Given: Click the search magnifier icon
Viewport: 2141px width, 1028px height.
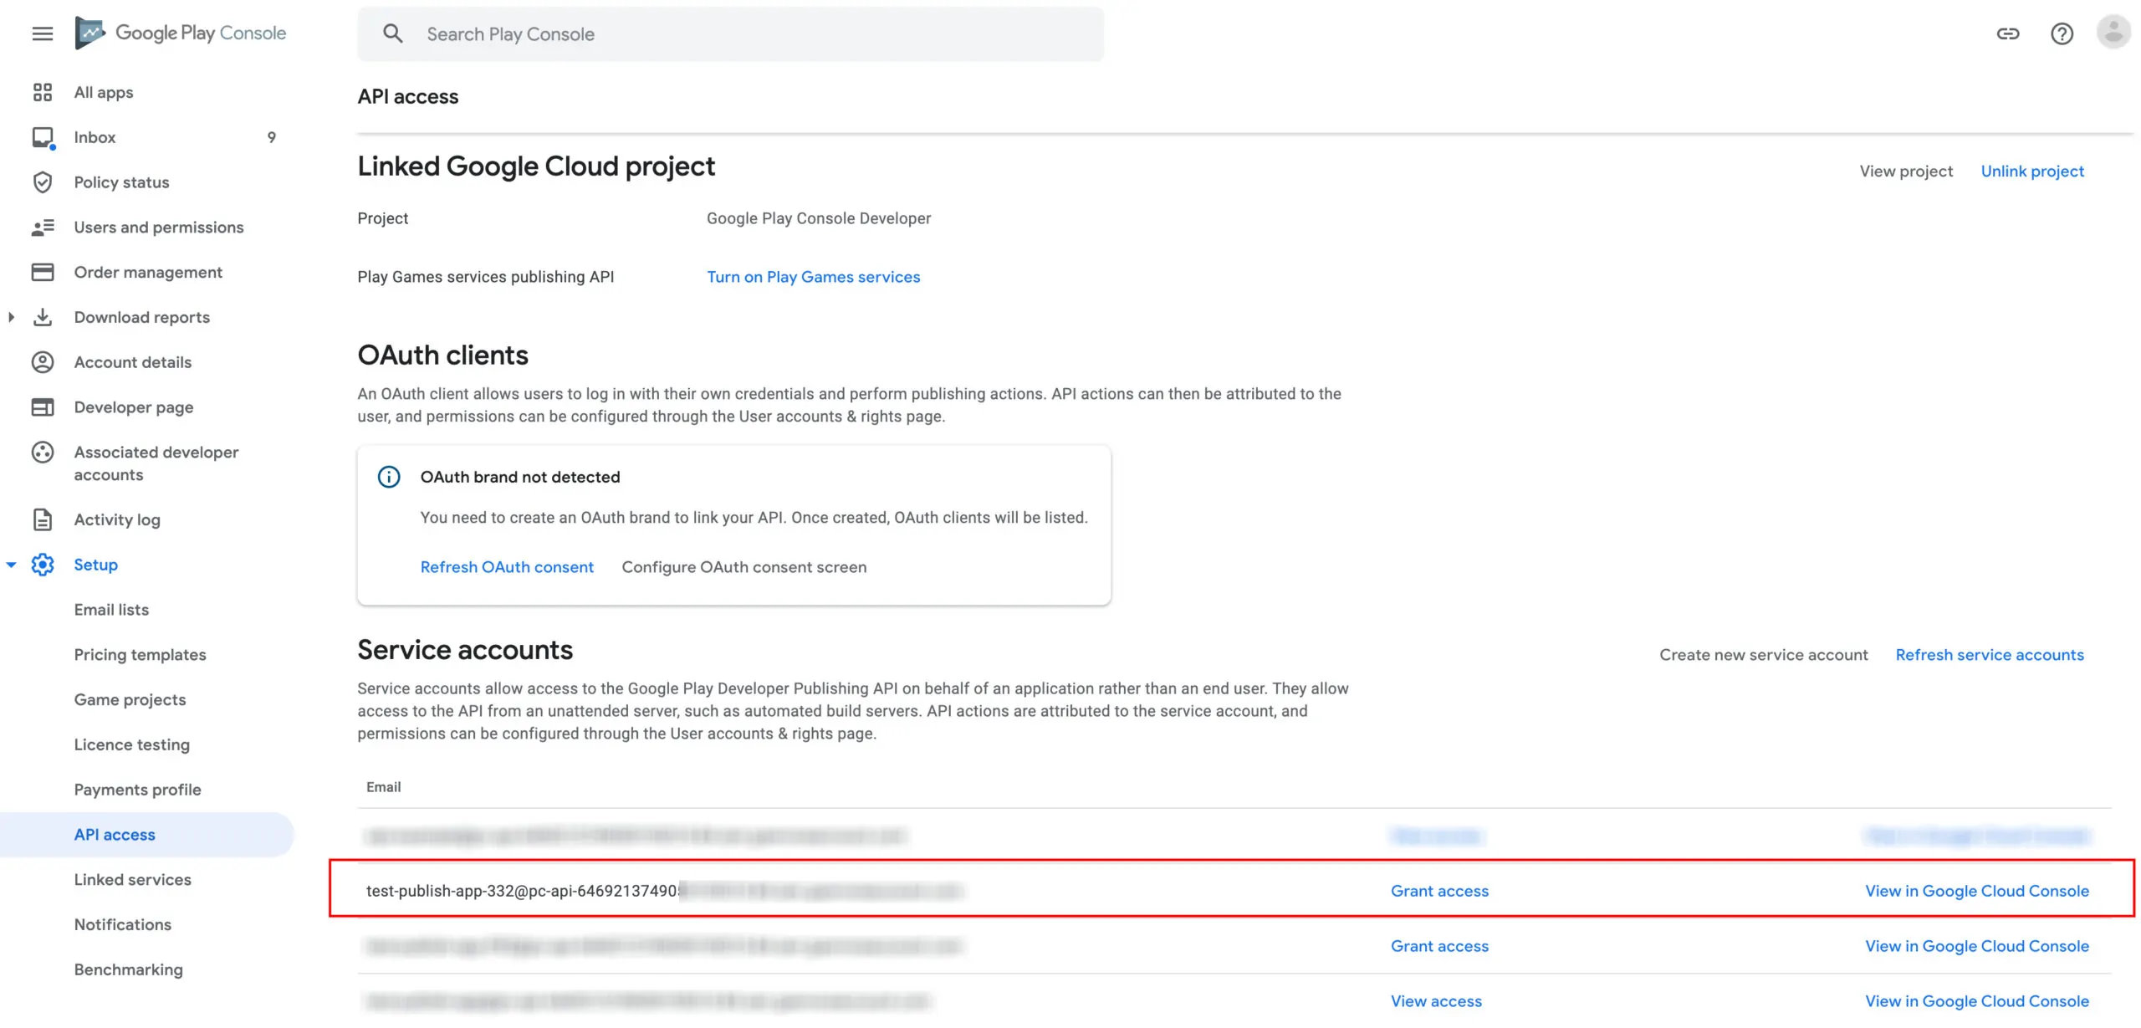Looking at the screenshot, I should tap(392, 33).
